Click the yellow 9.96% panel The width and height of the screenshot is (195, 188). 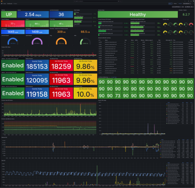click(x=85, y=79)
